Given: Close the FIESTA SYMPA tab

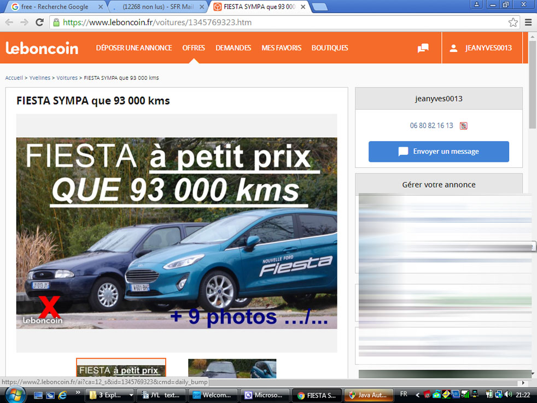Looking at the screenshot, I should coord(303,7).
